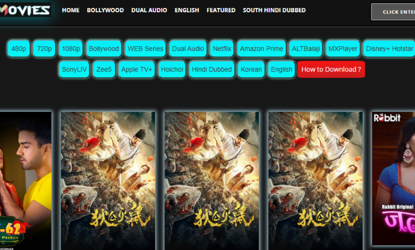Open the MXPlayer category tag
This screenshot has height=250, width=415.
point(343,49)
